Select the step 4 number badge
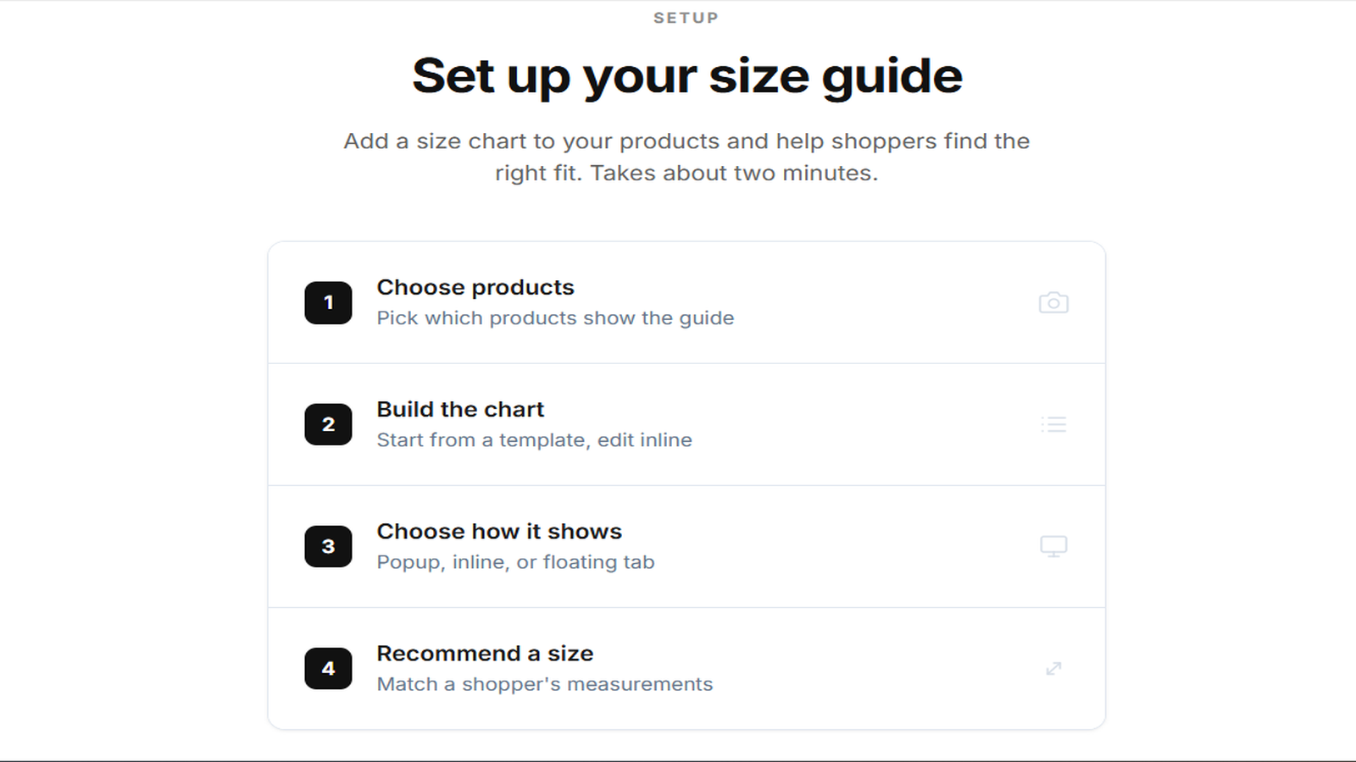 (x=328, y=668)
